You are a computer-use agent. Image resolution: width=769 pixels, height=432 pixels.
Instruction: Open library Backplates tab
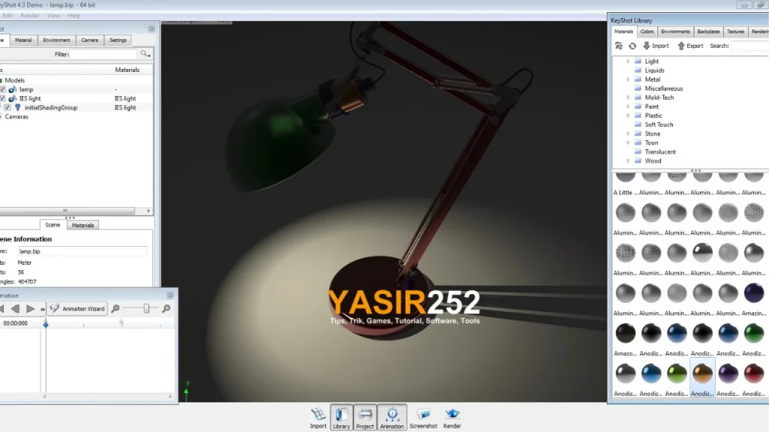(x=708, y=31)
